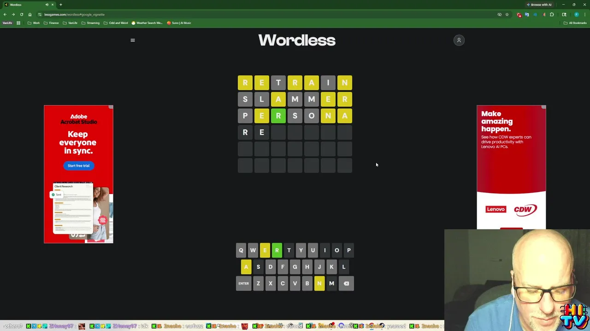
Task: Open a new browser tab
Action: (x=60, y=5)
